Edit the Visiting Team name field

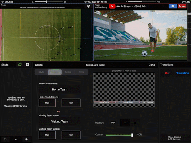[60, 121]
